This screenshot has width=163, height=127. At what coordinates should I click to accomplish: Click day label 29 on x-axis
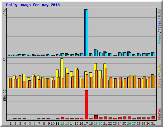(x=143, y=124)
